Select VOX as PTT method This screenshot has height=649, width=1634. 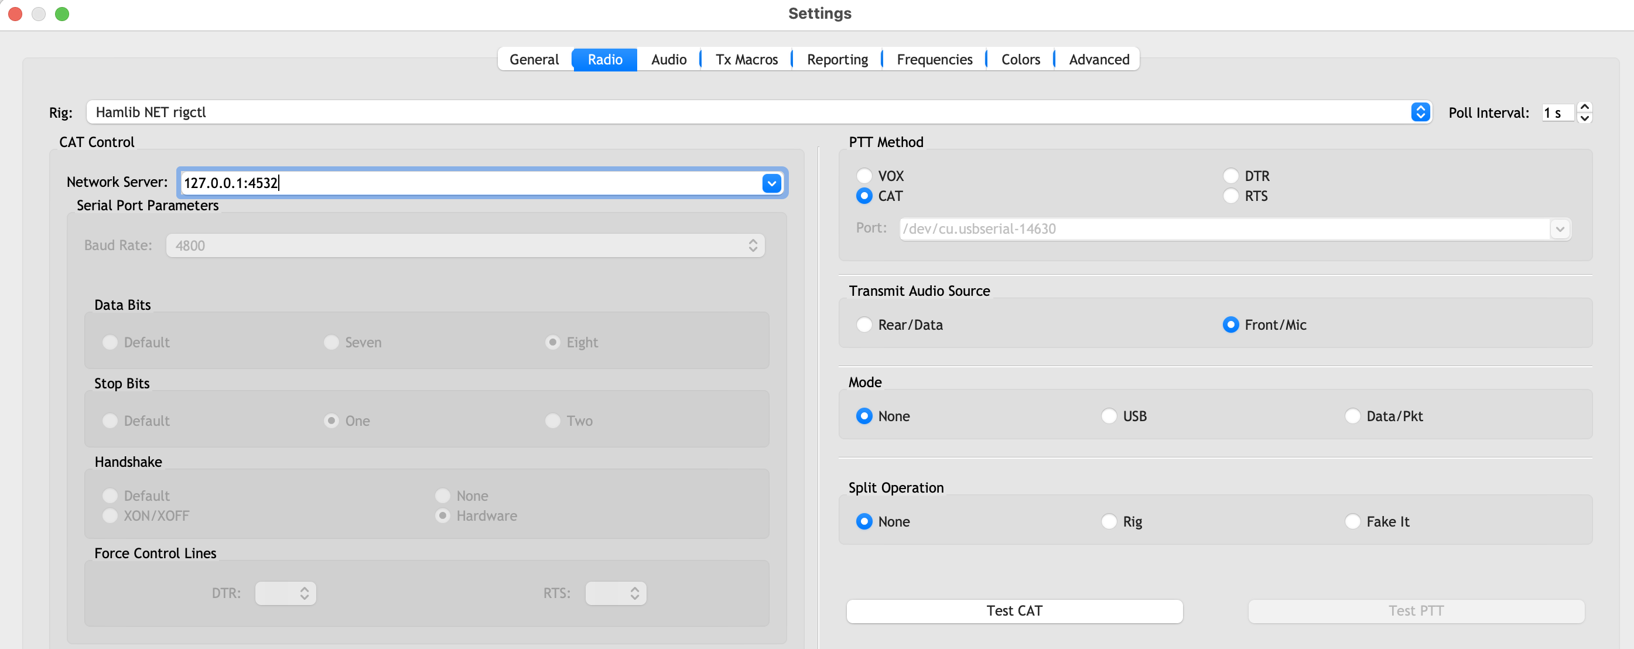[879, 176]
